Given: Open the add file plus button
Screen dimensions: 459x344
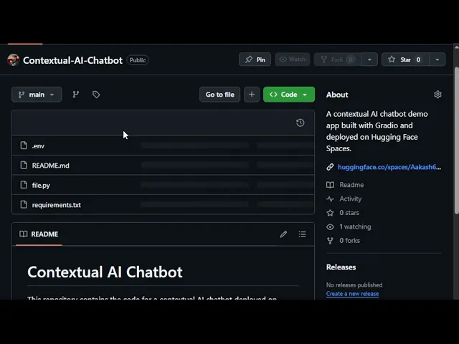Looking at the screenshot, I should coord(252,95).
